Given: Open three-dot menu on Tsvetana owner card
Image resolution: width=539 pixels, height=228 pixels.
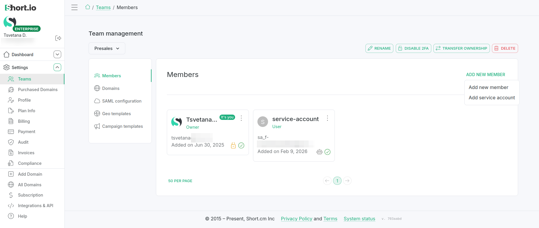Looking at the screenshot, I should point(241,118).
